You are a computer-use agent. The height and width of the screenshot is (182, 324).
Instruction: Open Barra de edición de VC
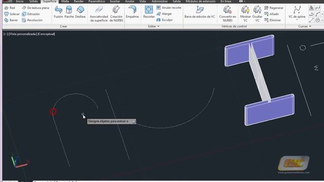(x=199, y=12)
